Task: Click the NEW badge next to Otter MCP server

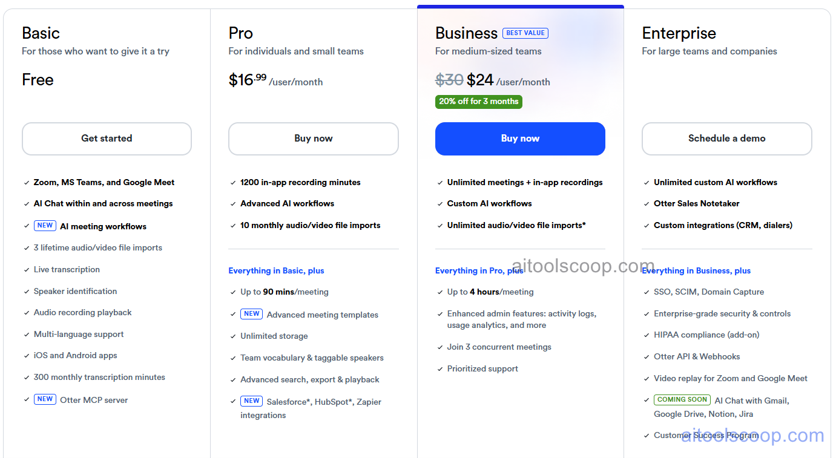Action: click(x=45, y=399)
